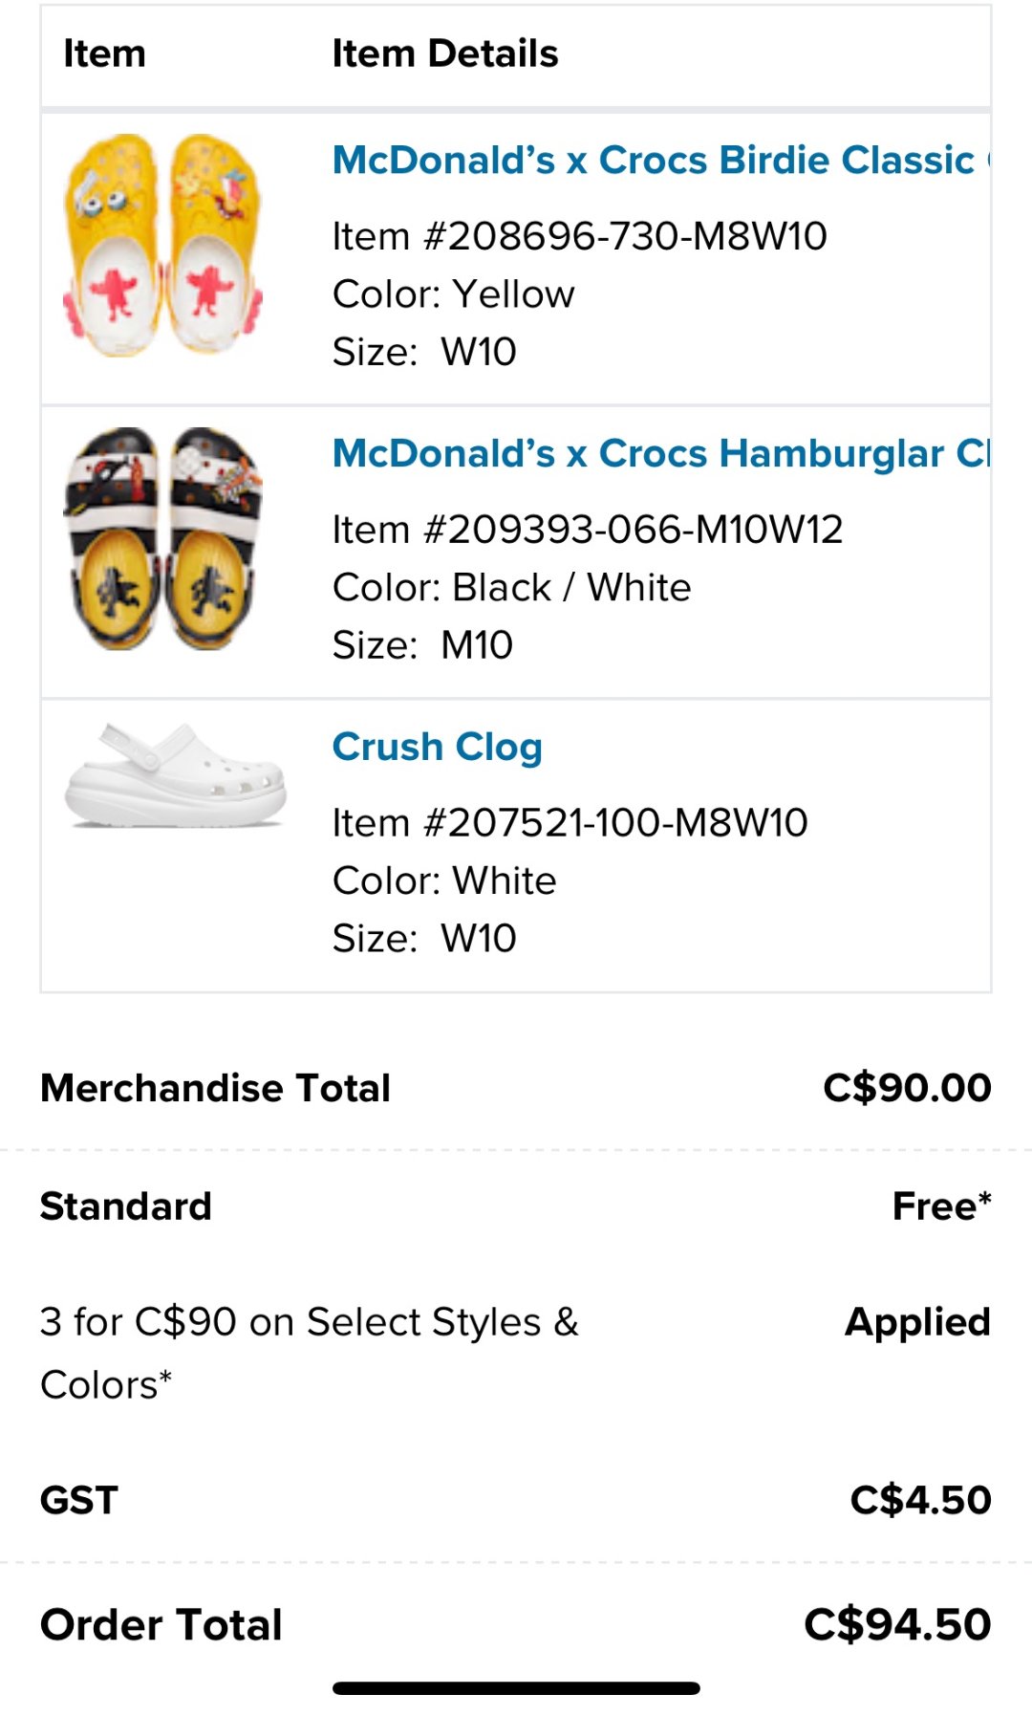This screenshot has height=1716, width=1032.
Task: Click item number #207521-100-M8W10
Action: [x=570, y=822]
